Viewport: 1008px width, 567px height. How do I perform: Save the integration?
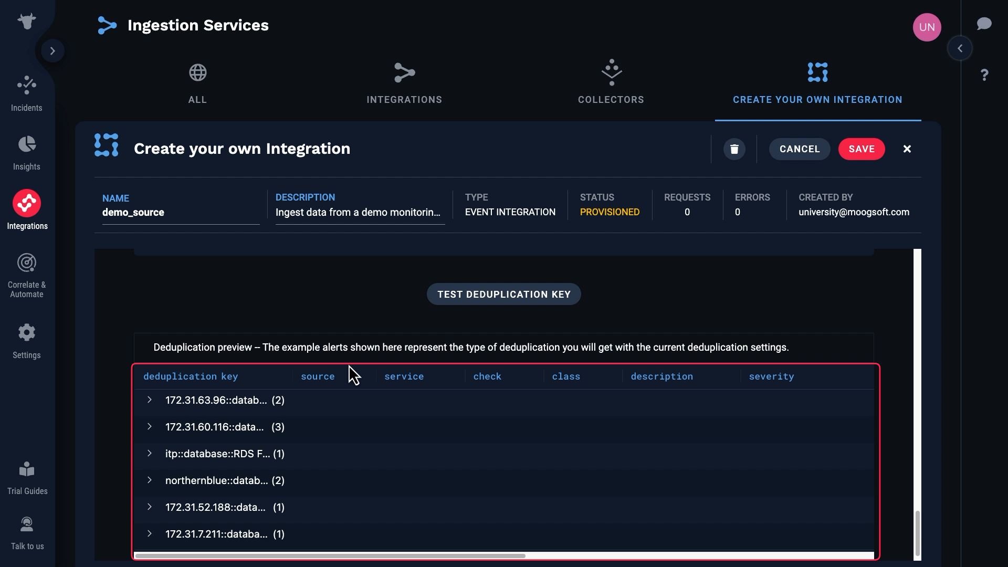tap(861, 149)
